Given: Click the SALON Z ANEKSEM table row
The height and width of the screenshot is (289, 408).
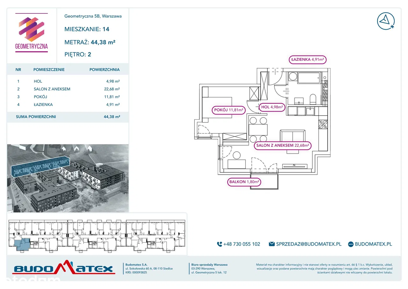Looking at the screenshot, I should coord(68,89).
